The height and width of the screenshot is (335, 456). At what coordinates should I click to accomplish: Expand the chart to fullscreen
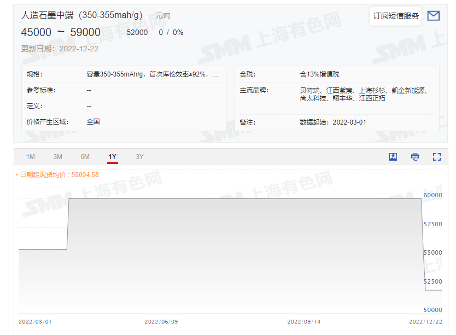436,157
